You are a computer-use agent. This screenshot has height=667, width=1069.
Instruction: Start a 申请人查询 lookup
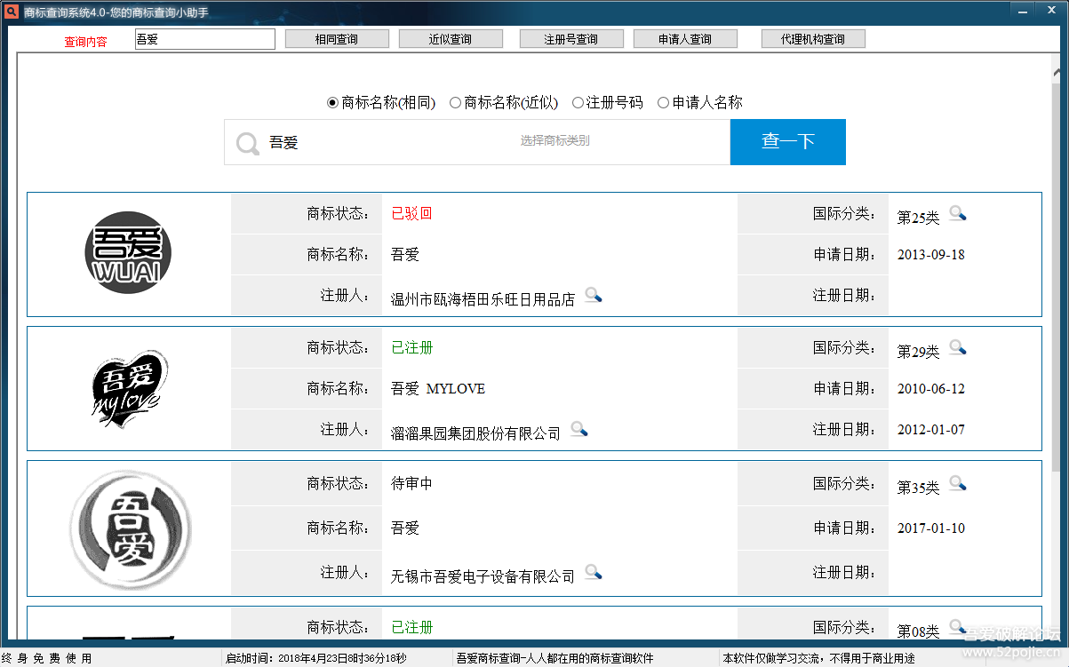[685, 39]
